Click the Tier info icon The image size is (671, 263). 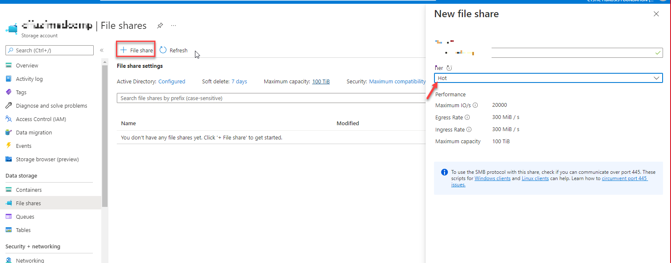[449, 68]
